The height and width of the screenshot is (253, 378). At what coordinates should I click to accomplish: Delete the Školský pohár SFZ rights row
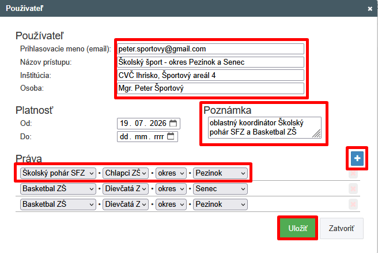coord(353,173)
